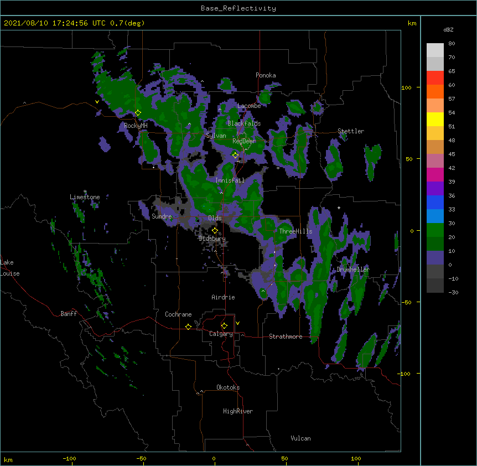The width and height of the screenshot is (477, 466).
Task: Select the RedDeer label
Action: click(244, 141)
